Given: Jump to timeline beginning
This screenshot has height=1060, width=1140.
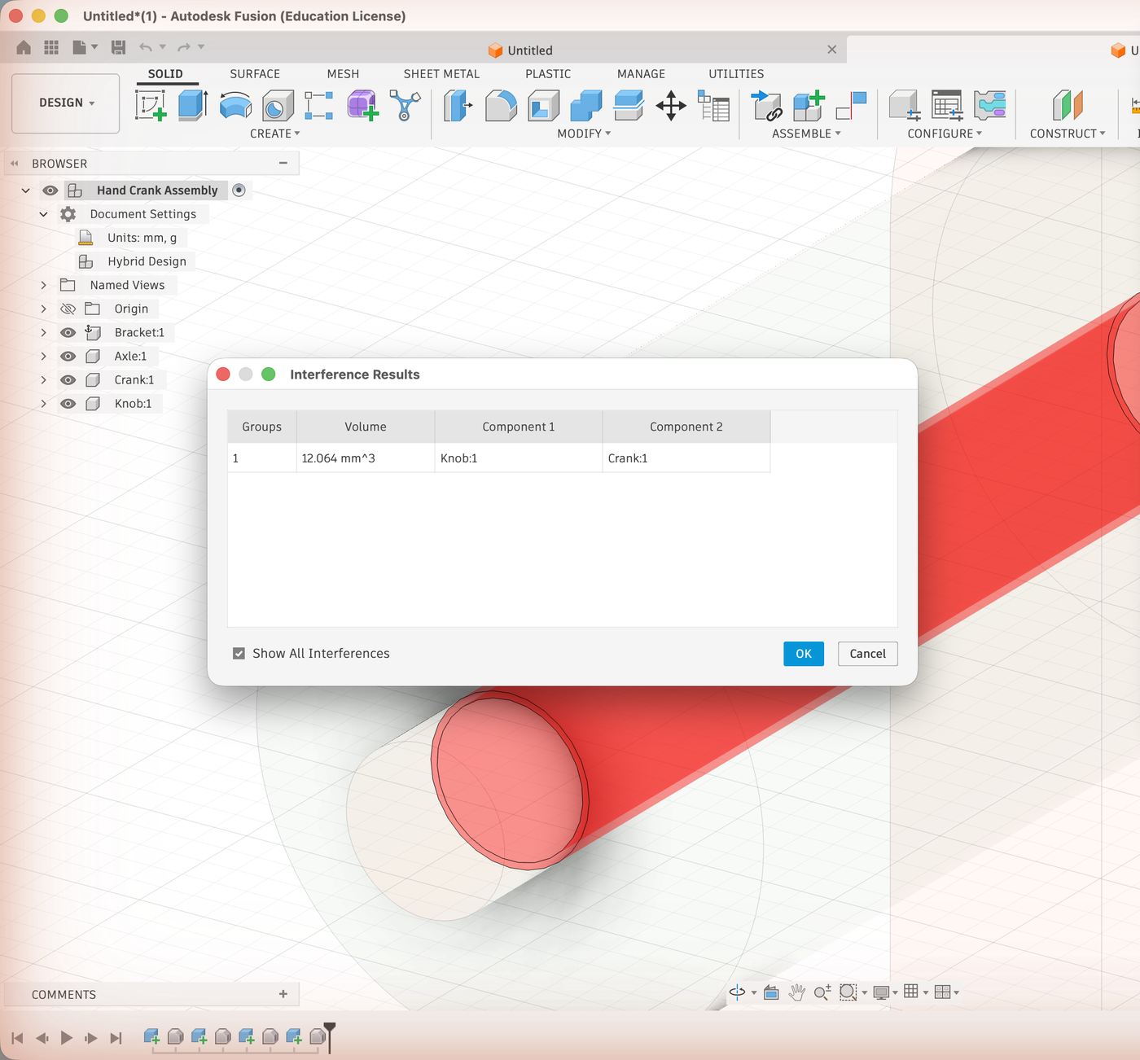Looking at the screenshot, I should (x=18, y=1038).
